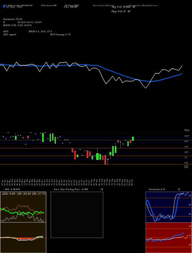Click the right end of the blue SMA line
This screenshot has height=253, width=192.
point(182,74)
